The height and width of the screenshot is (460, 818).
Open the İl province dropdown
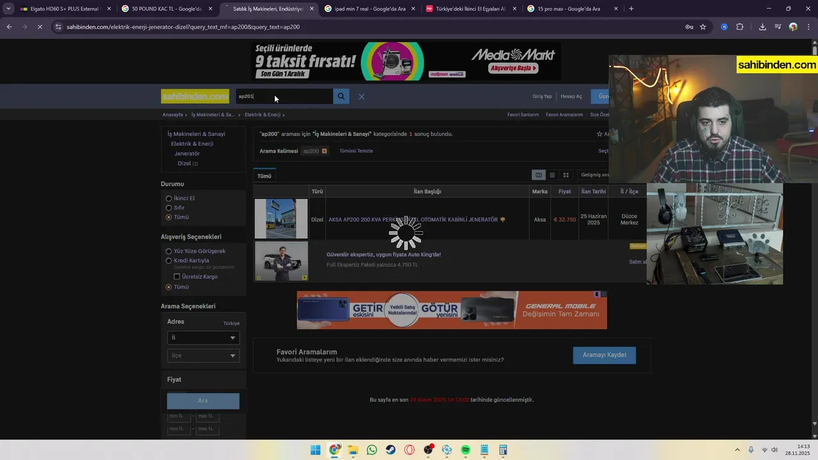point(203,337)
